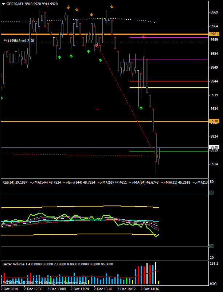Click the current price 9920 tag
This screenshot has height=292, width=223.
[x=214, y=147]
